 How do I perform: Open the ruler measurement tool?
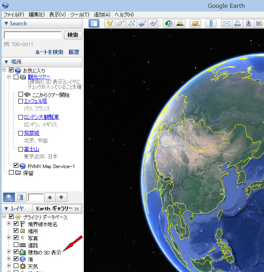tap(211, 23)
